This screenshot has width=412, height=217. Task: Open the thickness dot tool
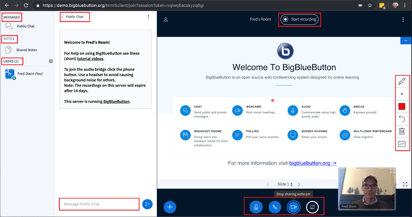[x=402, y=94]
